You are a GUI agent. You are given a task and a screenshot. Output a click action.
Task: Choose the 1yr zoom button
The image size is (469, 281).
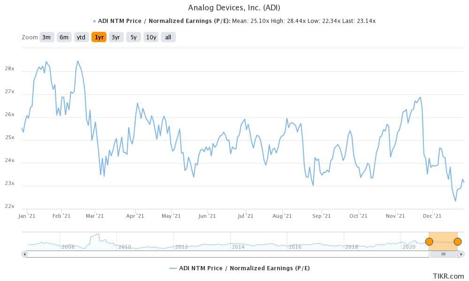[x=99, y=37]
